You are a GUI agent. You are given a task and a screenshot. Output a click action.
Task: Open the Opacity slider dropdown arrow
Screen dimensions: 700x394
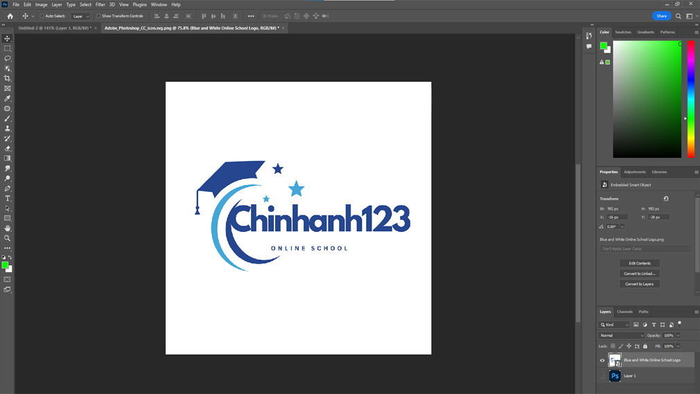678,336
